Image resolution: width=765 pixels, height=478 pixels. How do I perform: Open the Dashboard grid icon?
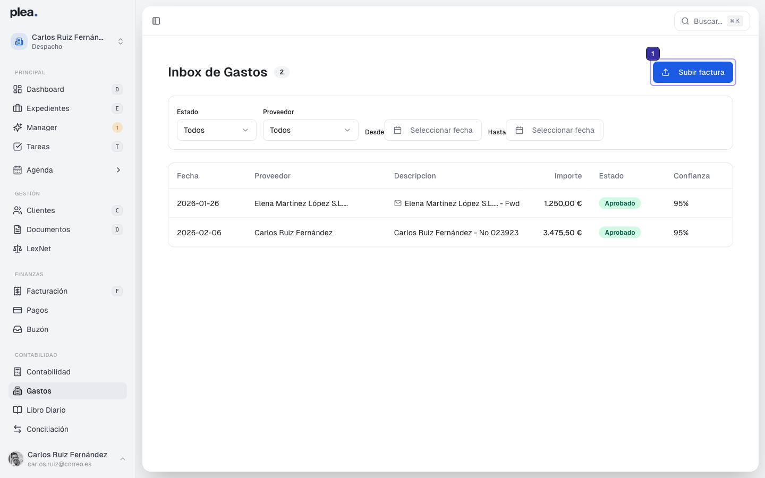click(18, 89)
